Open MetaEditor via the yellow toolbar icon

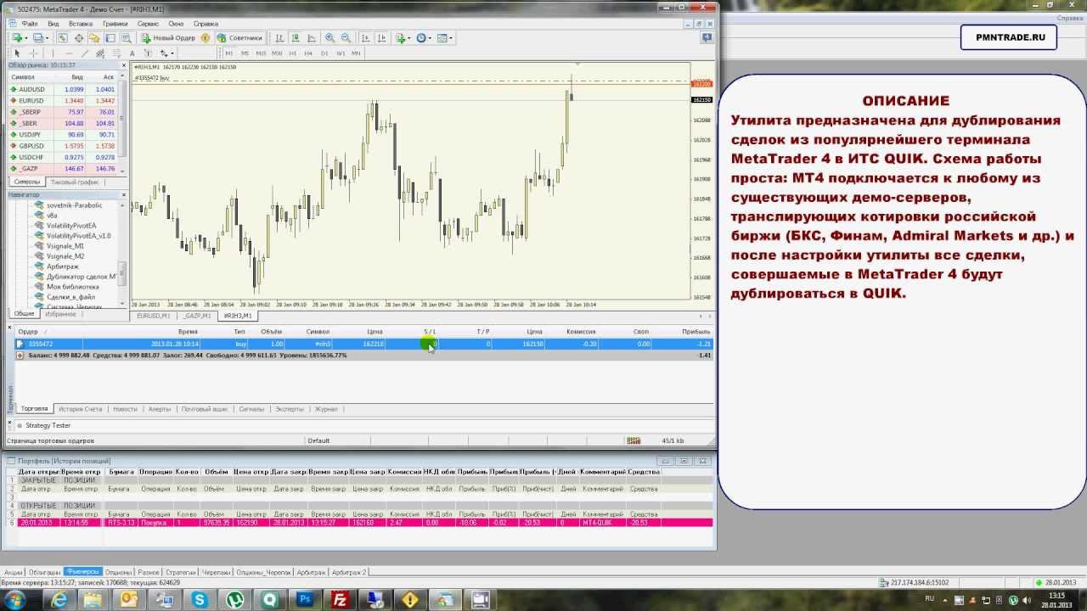pyautogui.click(x=206, y=37)
